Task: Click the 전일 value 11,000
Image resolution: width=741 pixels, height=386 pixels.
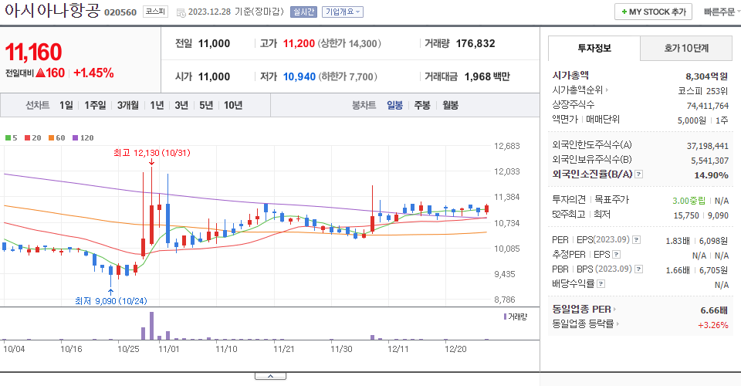Action: point(214,43)
